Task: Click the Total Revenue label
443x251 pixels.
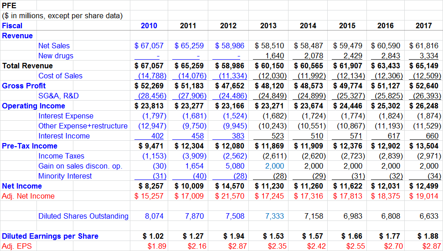Action: click(x=27, y=66)
